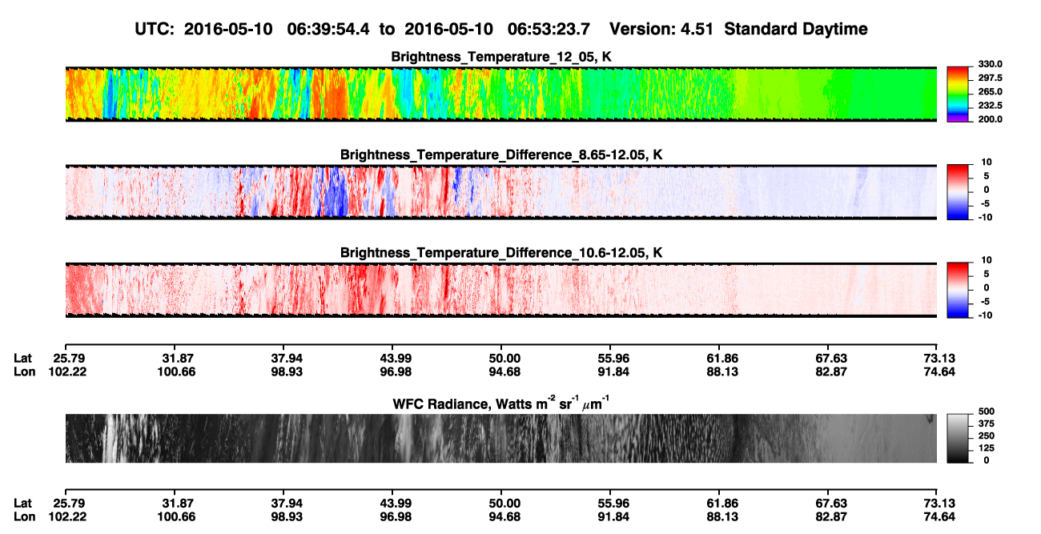Image resolution: width=1041 pixels, height=534 pixels.
Task: Click the 200.0 color bar label
Action: coord(991,119)
